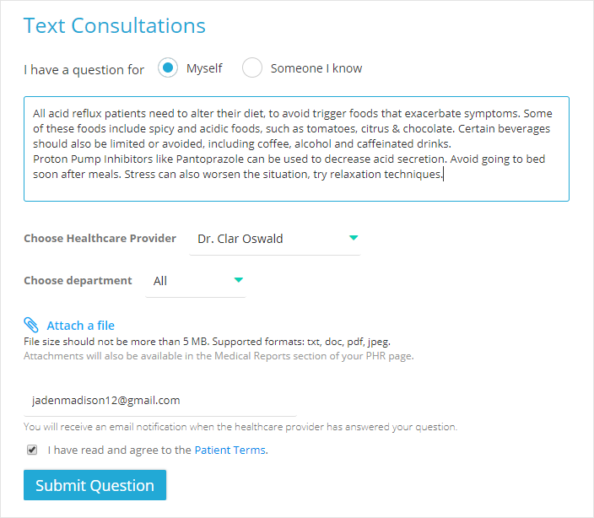594x518 pixels.
Task: Click the Choose department label
Action: (78, 281)
